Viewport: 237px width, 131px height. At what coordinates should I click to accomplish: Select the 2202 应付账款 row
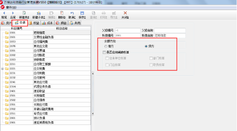click(x=46, y=55)
